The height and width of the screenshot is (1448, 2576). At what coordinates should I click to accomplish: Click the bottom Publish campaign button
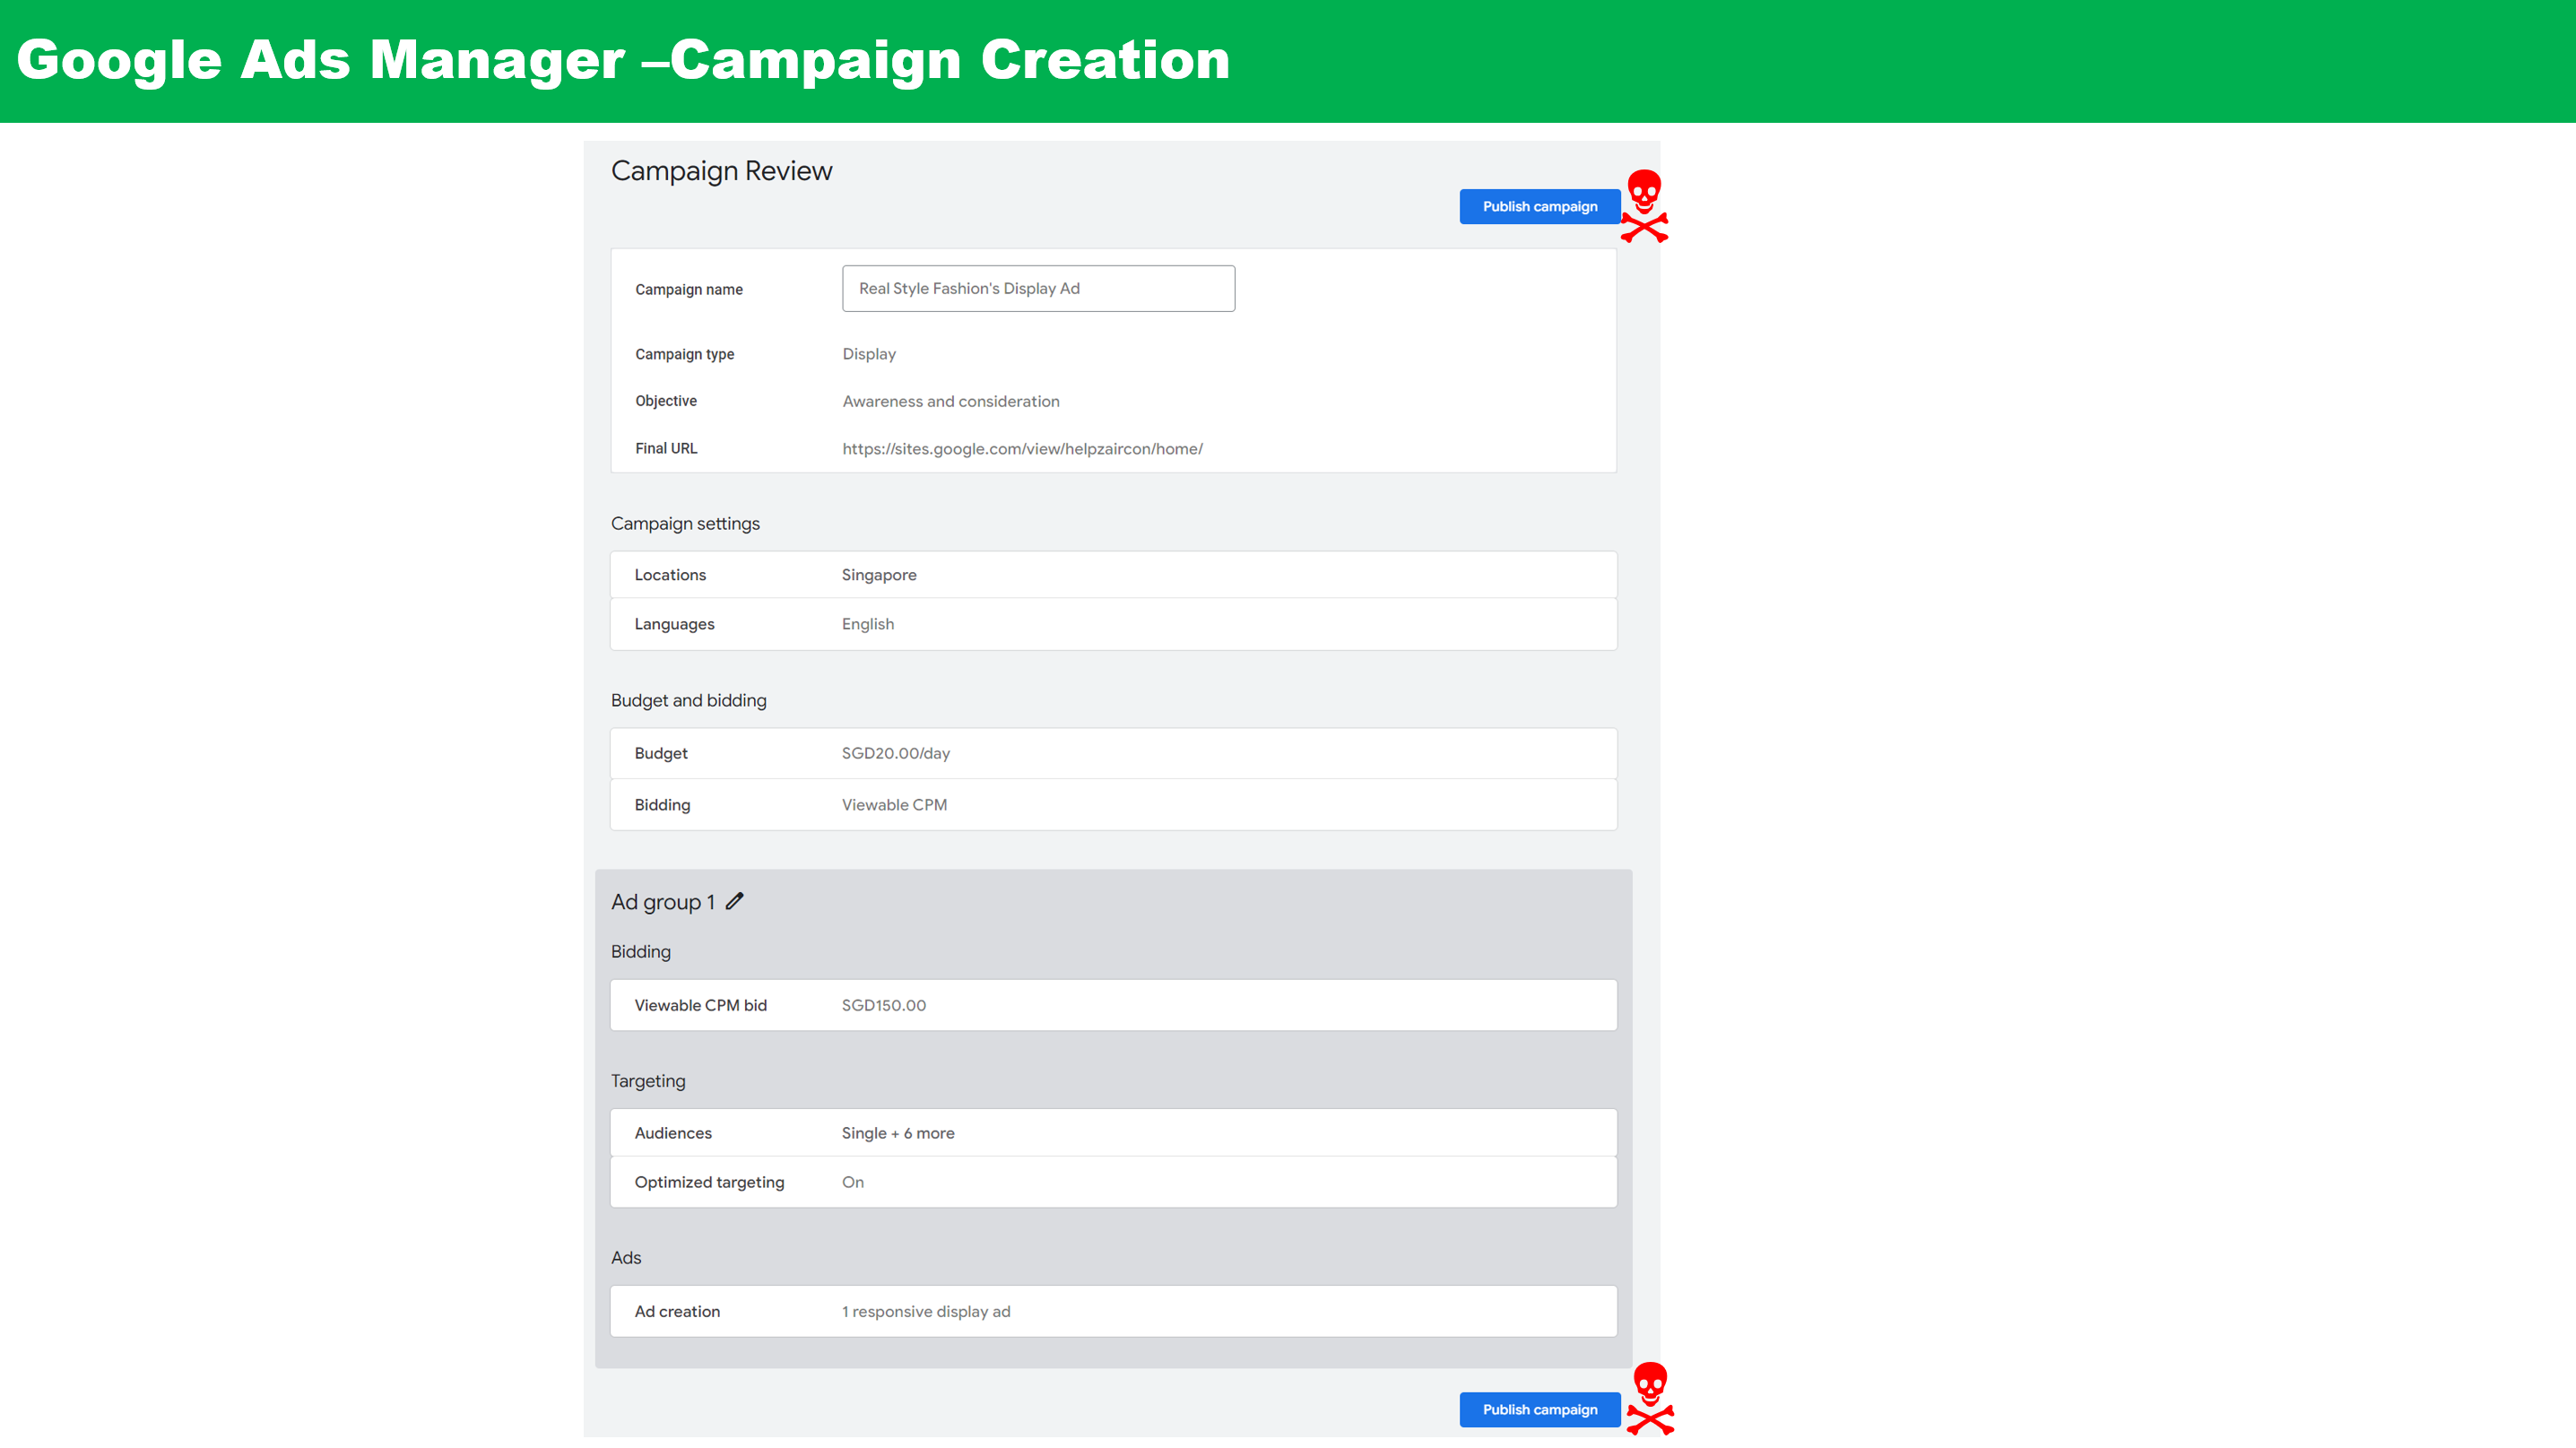(x=1539, y=1409)
